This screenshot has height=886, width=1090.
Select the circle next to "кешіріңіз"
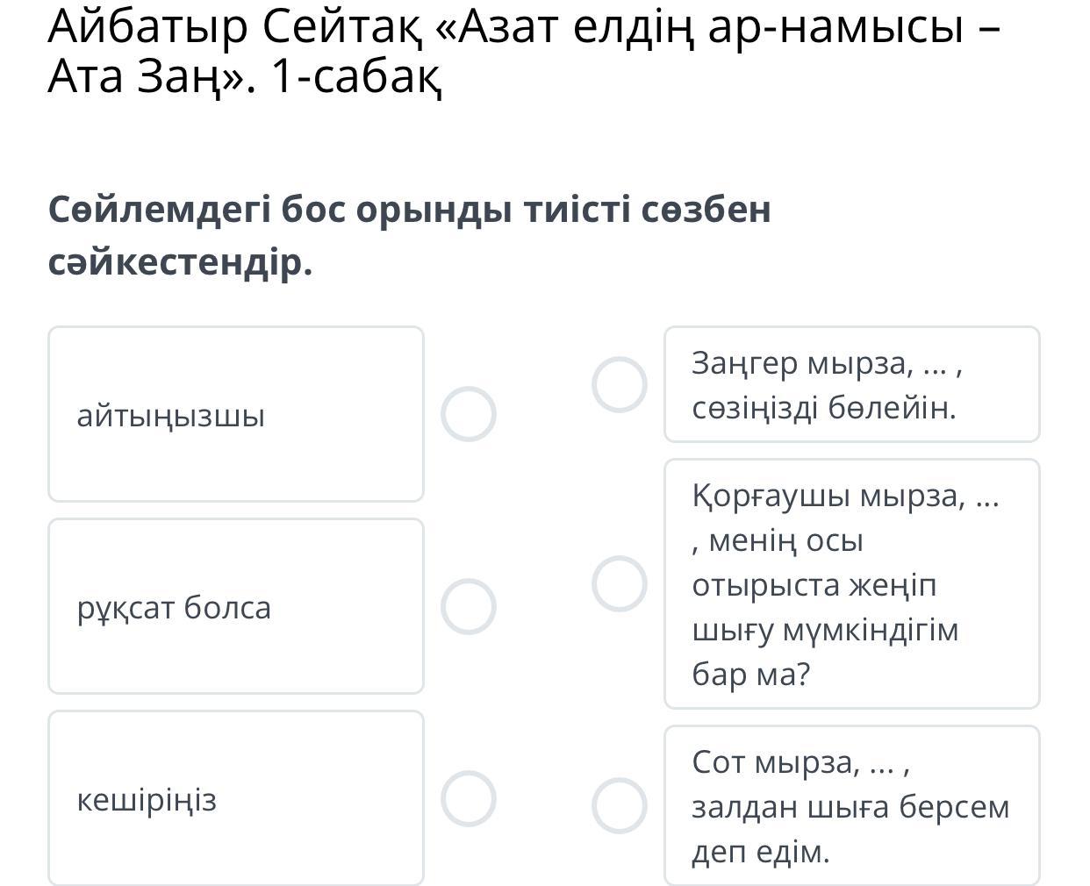(x=468, y=798)
